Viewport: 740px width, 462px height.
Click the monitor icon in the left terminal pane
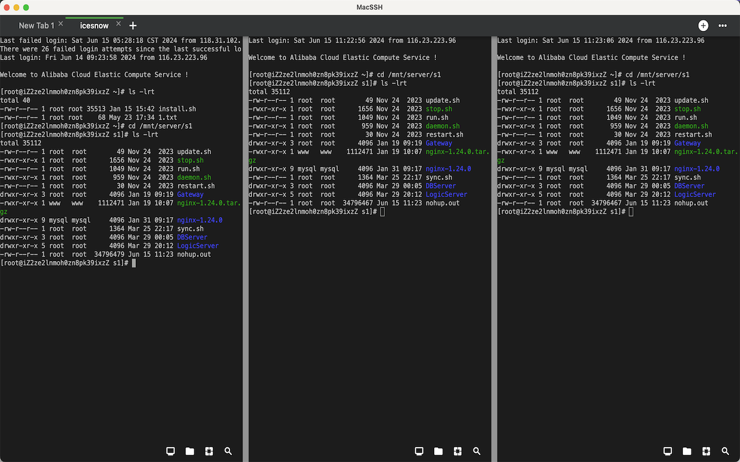(171, 451)
